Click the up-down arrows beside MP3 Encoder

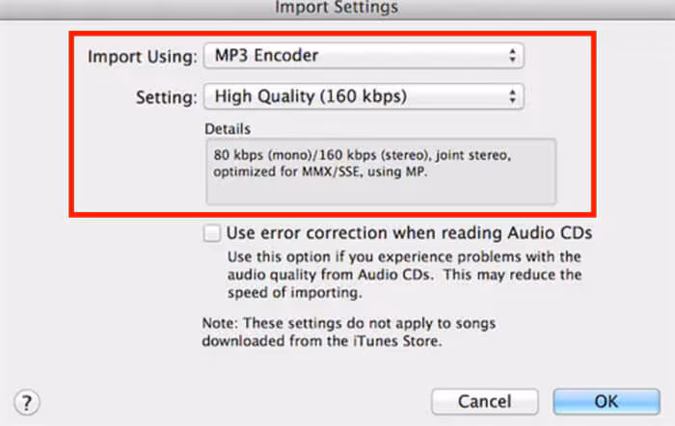(x=511, y=56)
